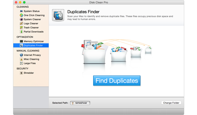Click the Trash Cleaner icon
Viewport: 197px width, 115px height.
(21, 28)
